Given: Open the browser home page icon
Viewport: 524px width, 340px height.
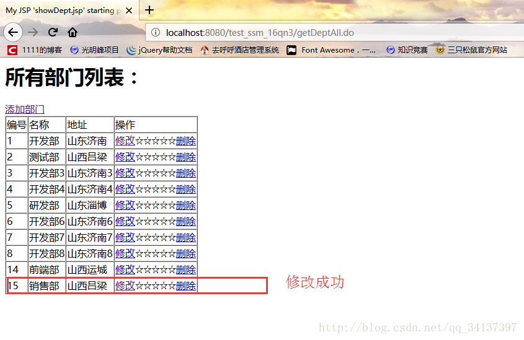Looking at the screenshot, I should tap(73, 32).
